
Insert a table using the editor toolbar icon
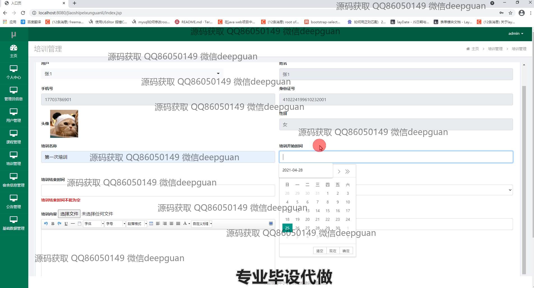[x=151, y=224]
